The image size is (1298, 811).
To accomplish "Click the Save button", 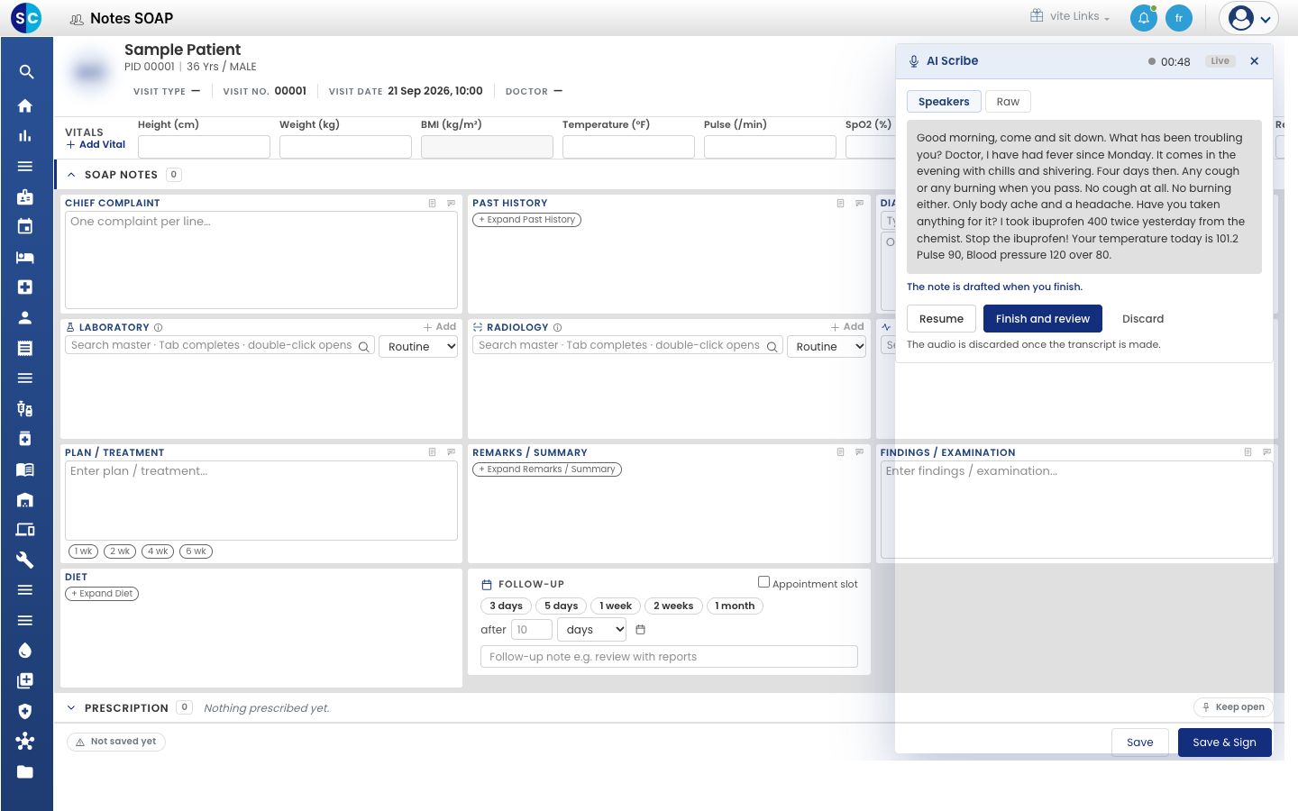I will [x=1139, y=743].
